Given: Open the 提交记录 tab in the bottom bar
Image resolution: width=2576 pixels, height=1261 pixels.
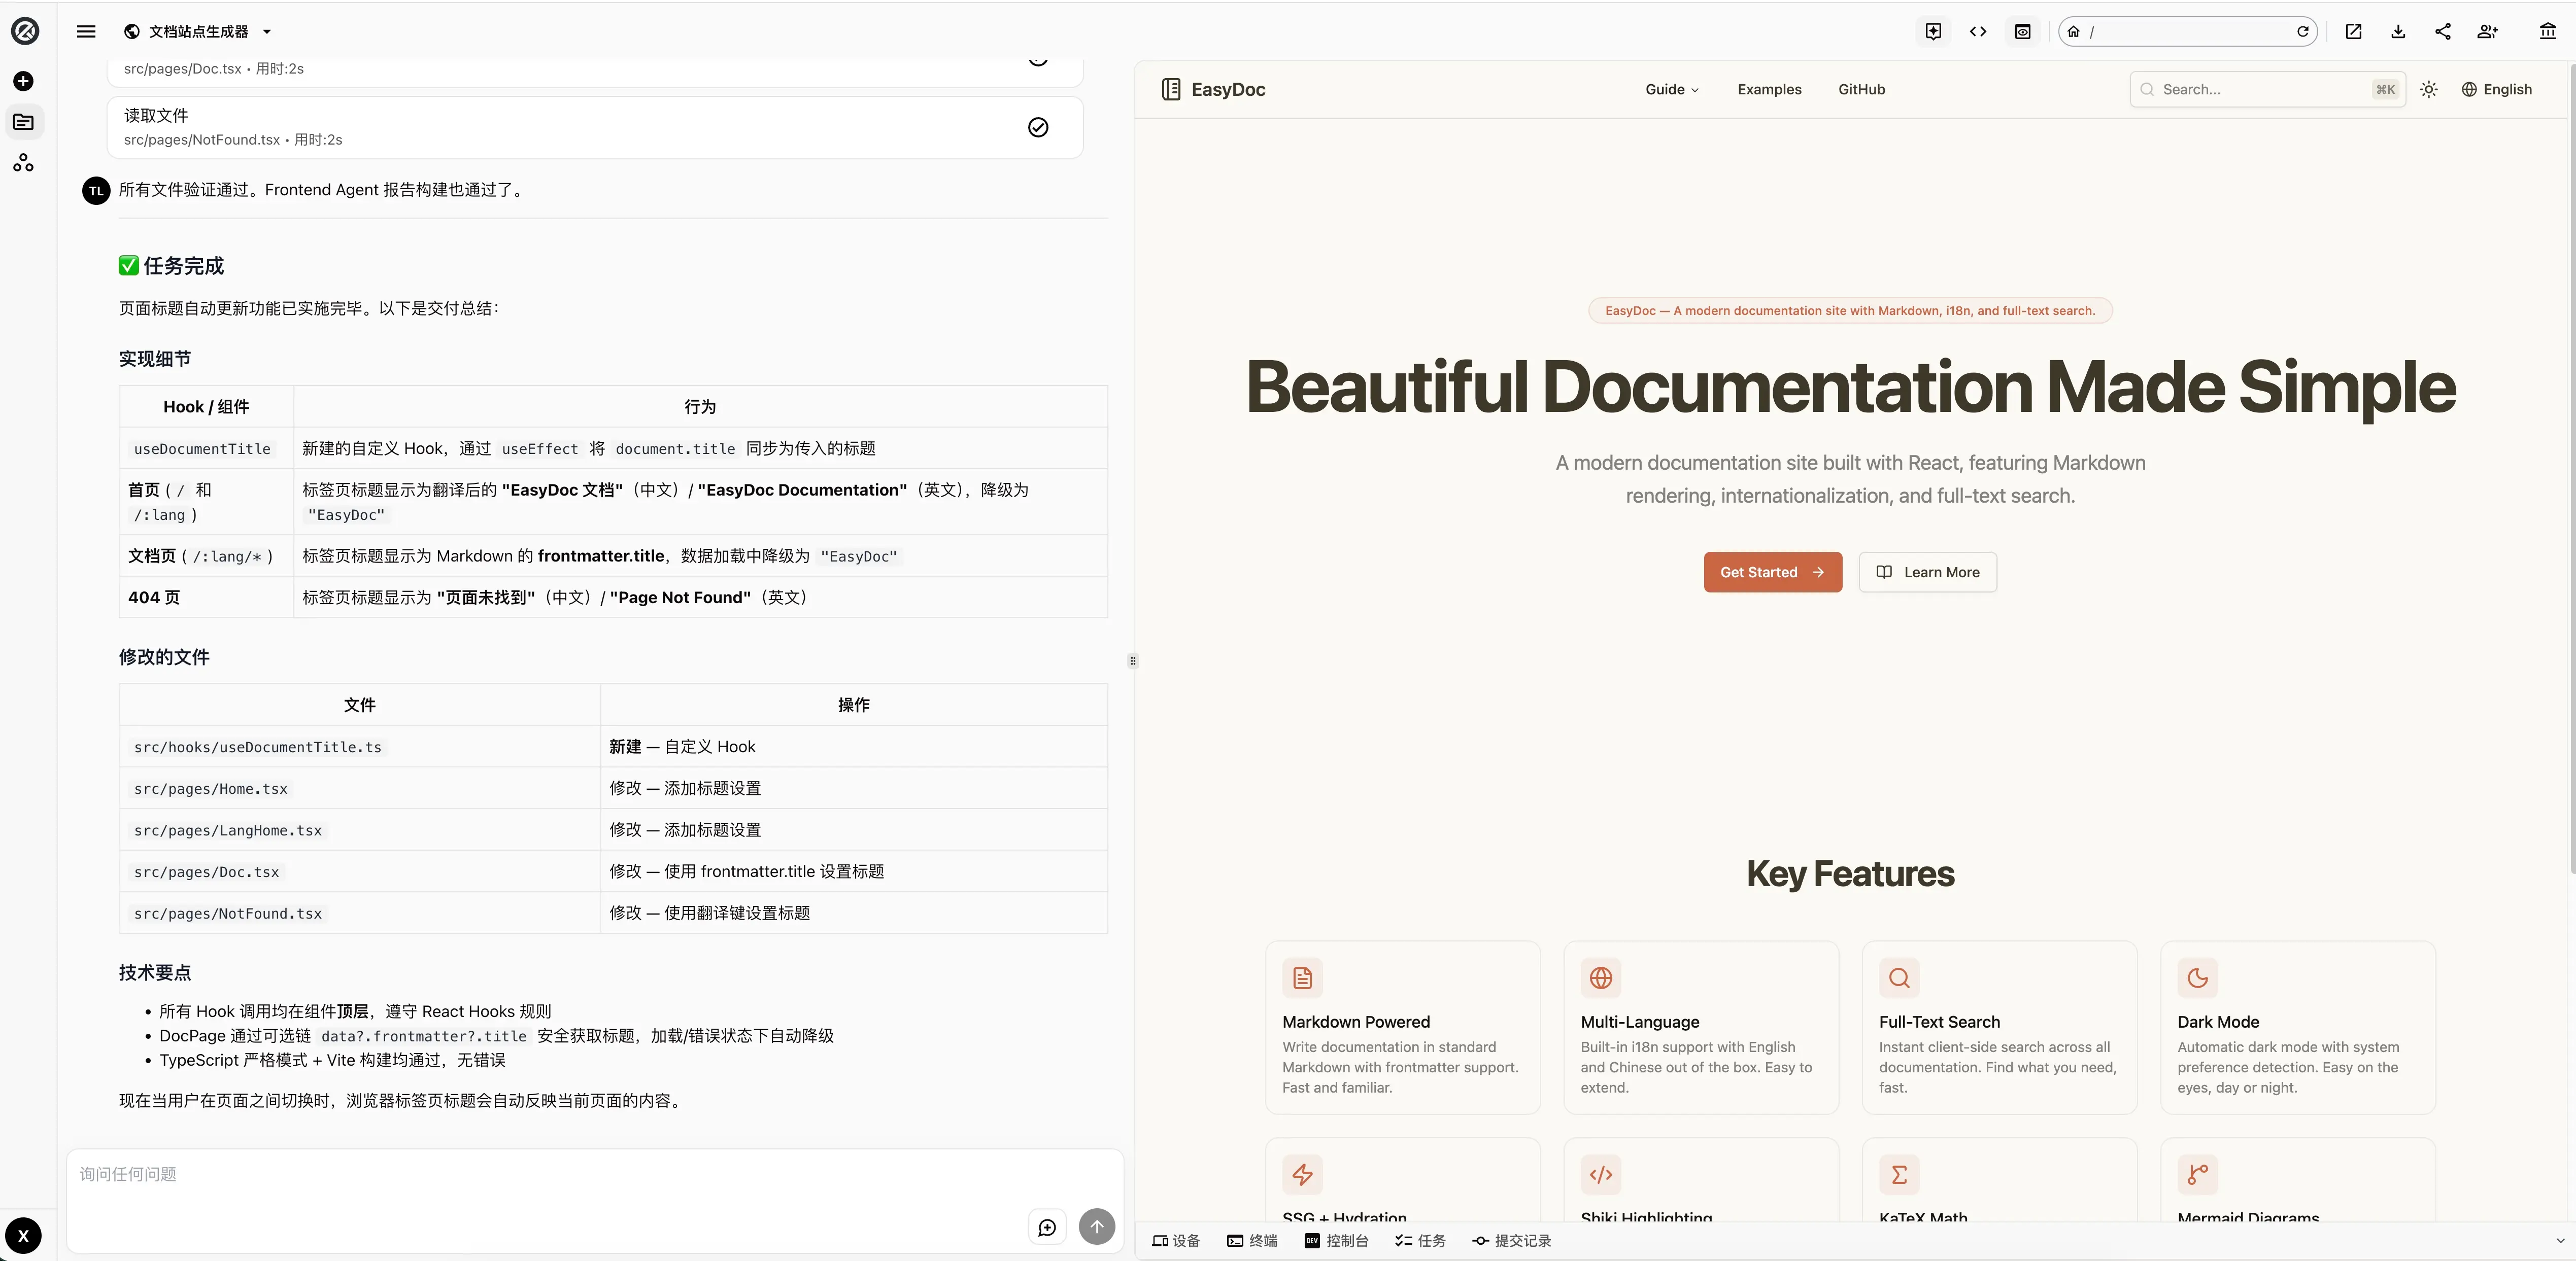Looking at the screenshot, I should click(x=1511, y=1241).
